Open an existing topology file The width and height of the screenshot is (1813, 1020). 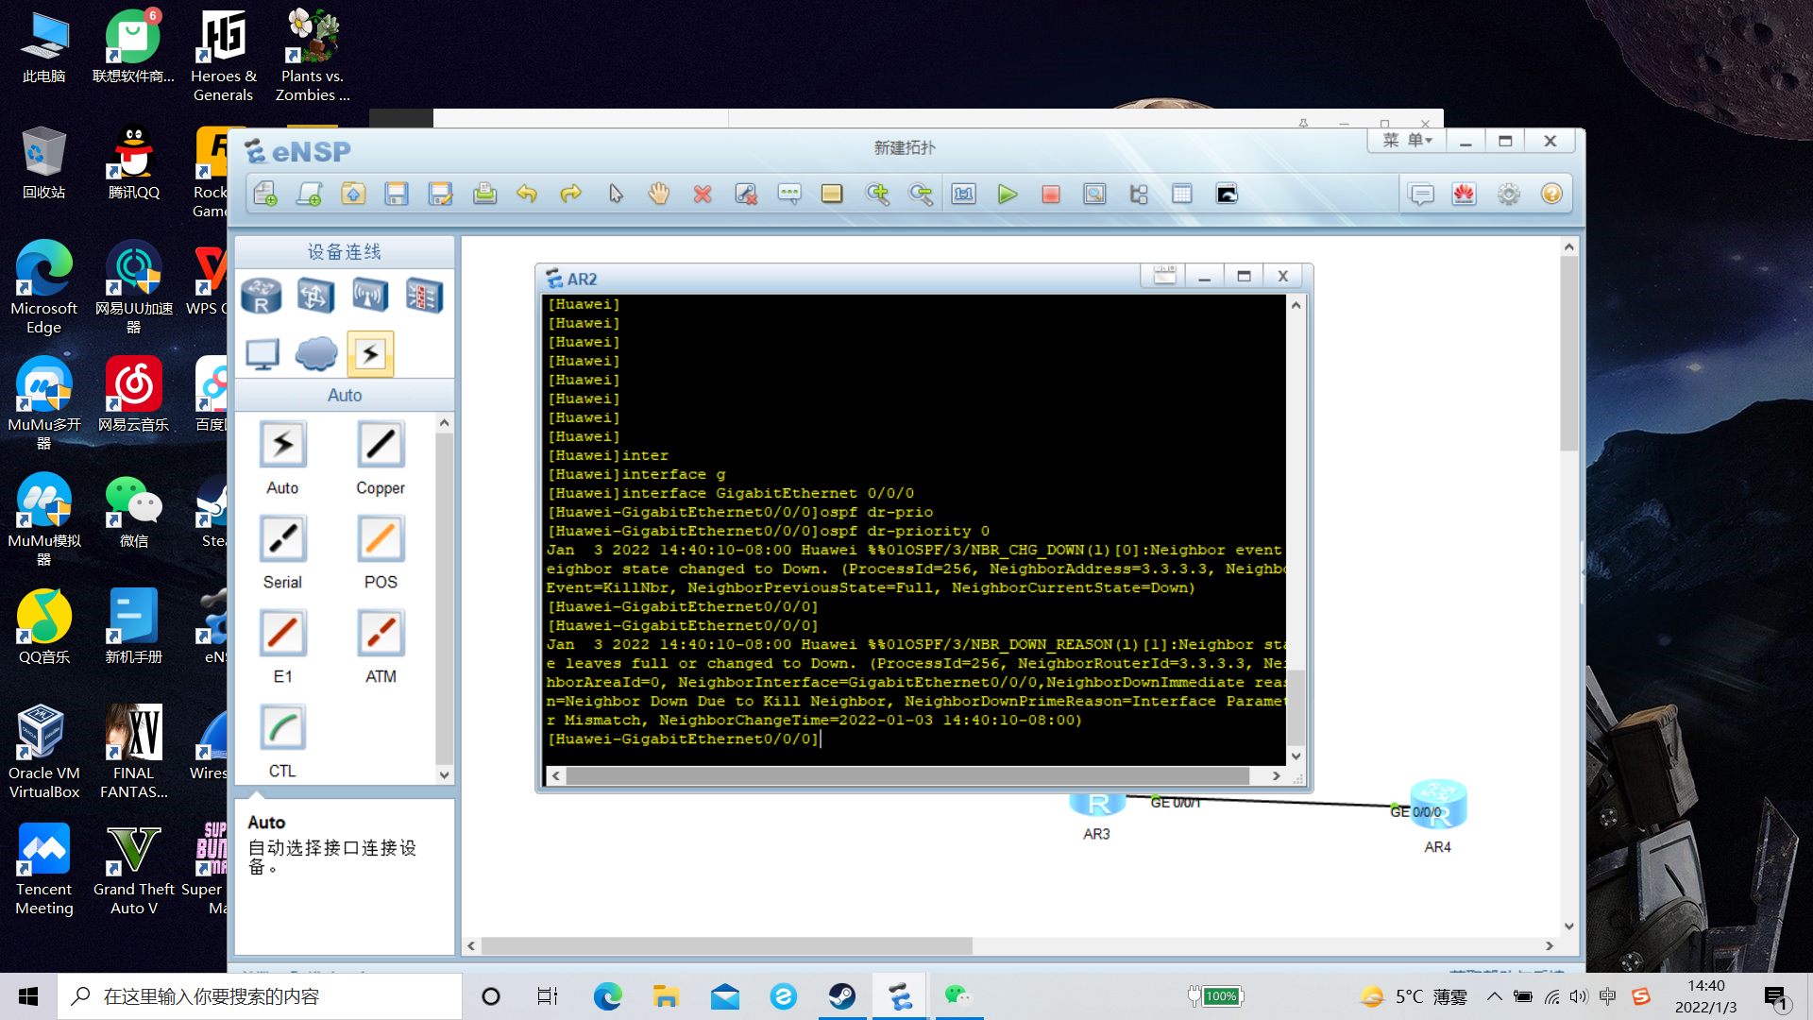353,195
